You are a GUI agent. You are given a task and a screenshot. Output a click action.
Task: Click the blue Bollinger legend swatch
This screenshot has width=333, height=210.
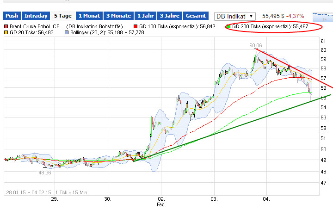(67, 32)
